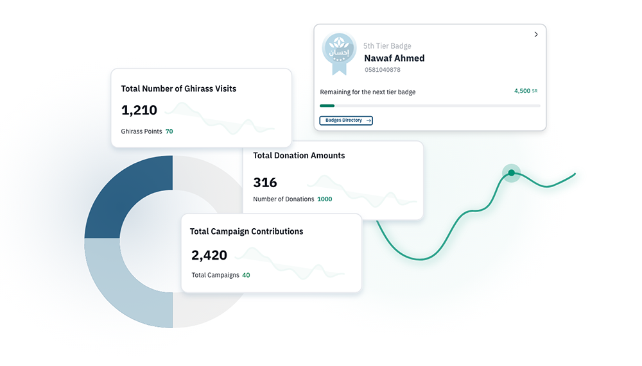The height and width of the screenshot is (366, 642).
Task: Click Remaining for the next tier badge text
Action: coord(368,92)
